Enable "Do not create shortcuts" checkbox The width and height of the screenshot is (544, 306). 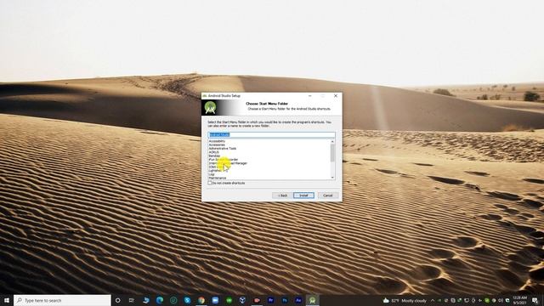tap(210, 183)
